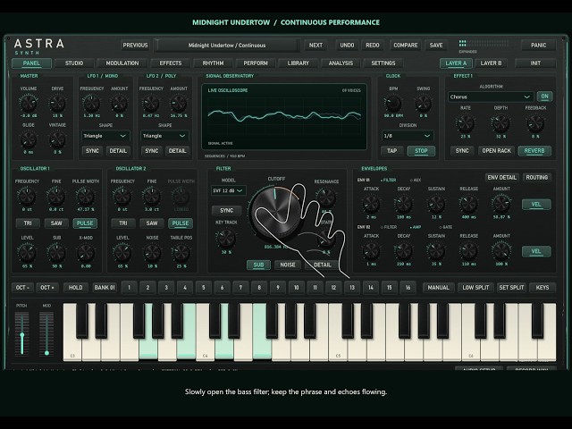Click the large filter CUTOFF knob

pos(276,213)
